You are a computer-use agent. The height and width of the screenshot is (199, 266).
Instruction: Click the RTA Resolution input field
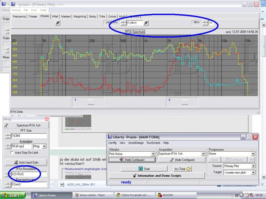[x=28, y=174]
